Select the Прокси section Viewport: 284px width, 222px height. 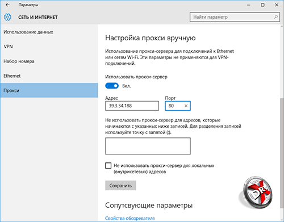tap(49, 90)
